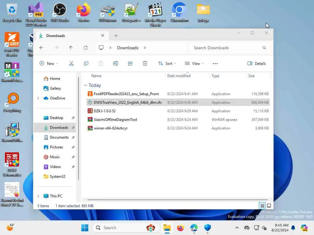The width and height of the screenshot is (314, 235).
Task: Click the Rename icon in toolbar
Action: (x=116, y=64)
